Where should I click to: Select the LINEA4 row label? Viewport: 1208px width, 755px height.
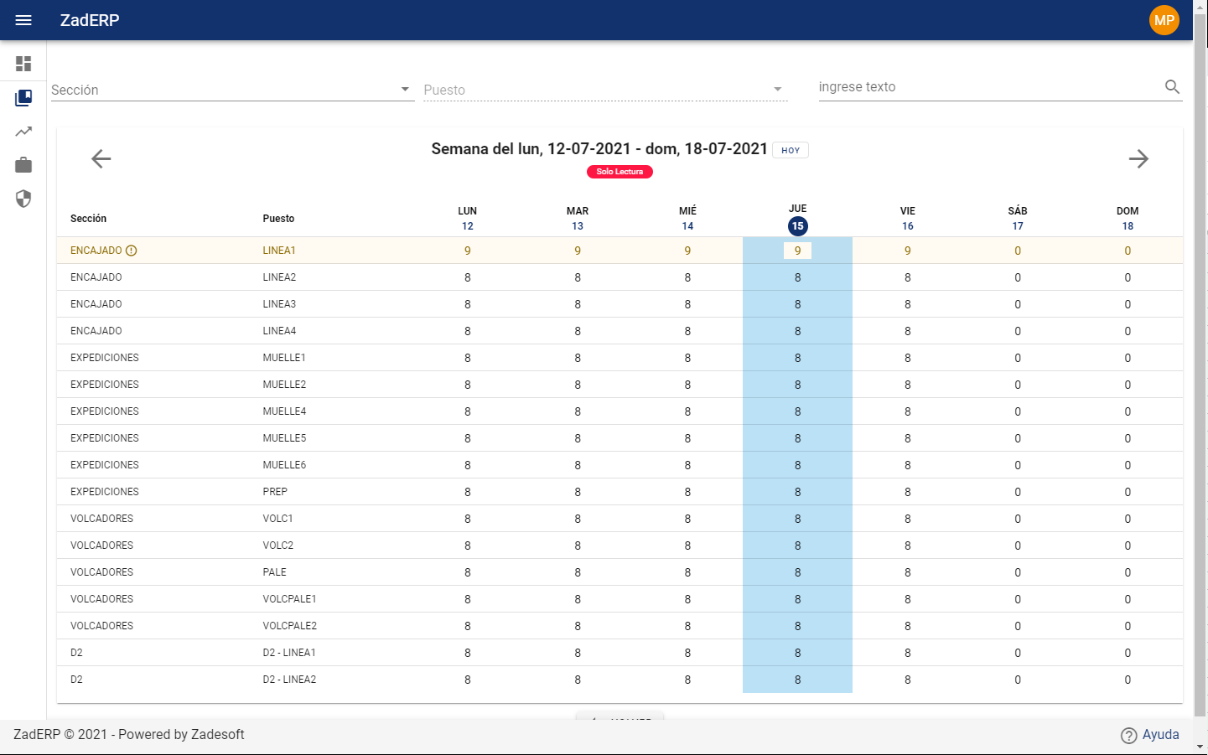click(279, 331)
